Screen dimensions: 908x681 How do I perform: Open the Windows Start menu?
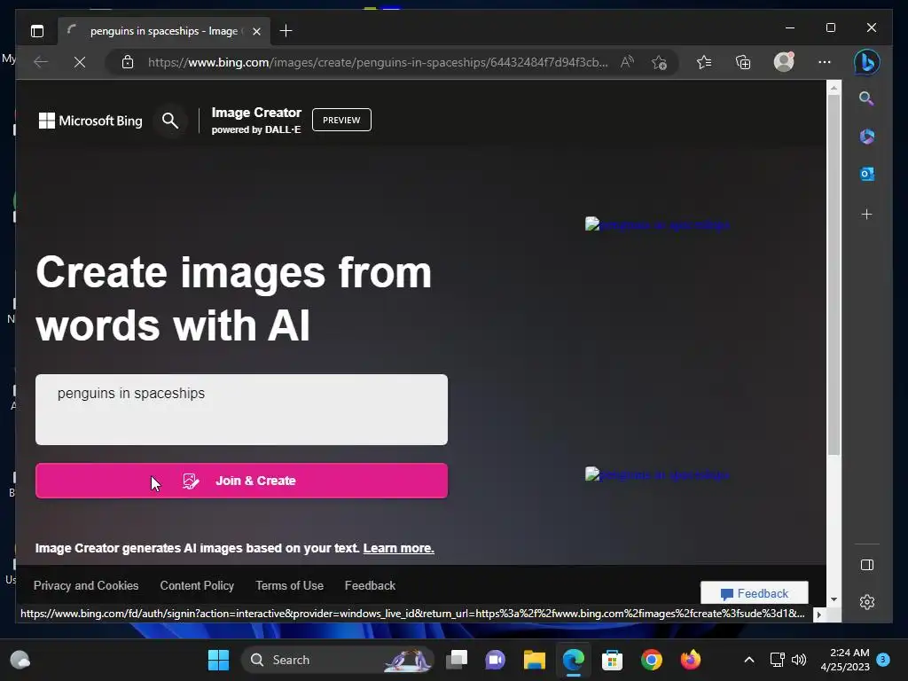click(x=218, y=660)
